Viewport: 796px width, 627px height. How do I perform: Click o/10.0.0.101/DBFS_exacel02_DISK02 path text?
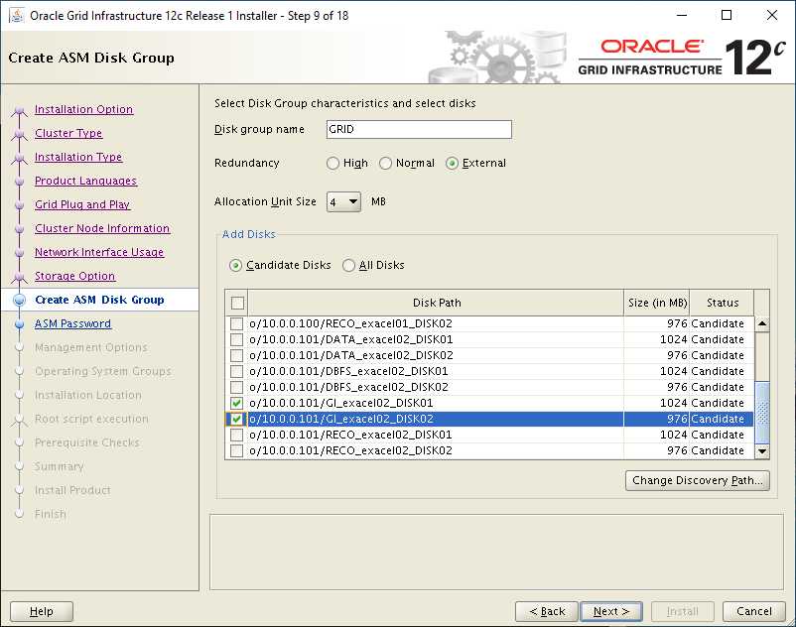(348, 387)
